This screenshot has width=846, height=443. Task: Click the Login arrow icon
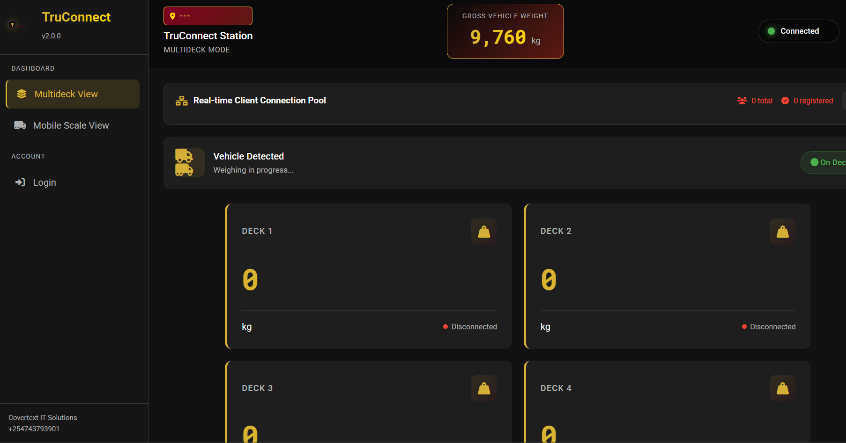[x=20, y=182]
